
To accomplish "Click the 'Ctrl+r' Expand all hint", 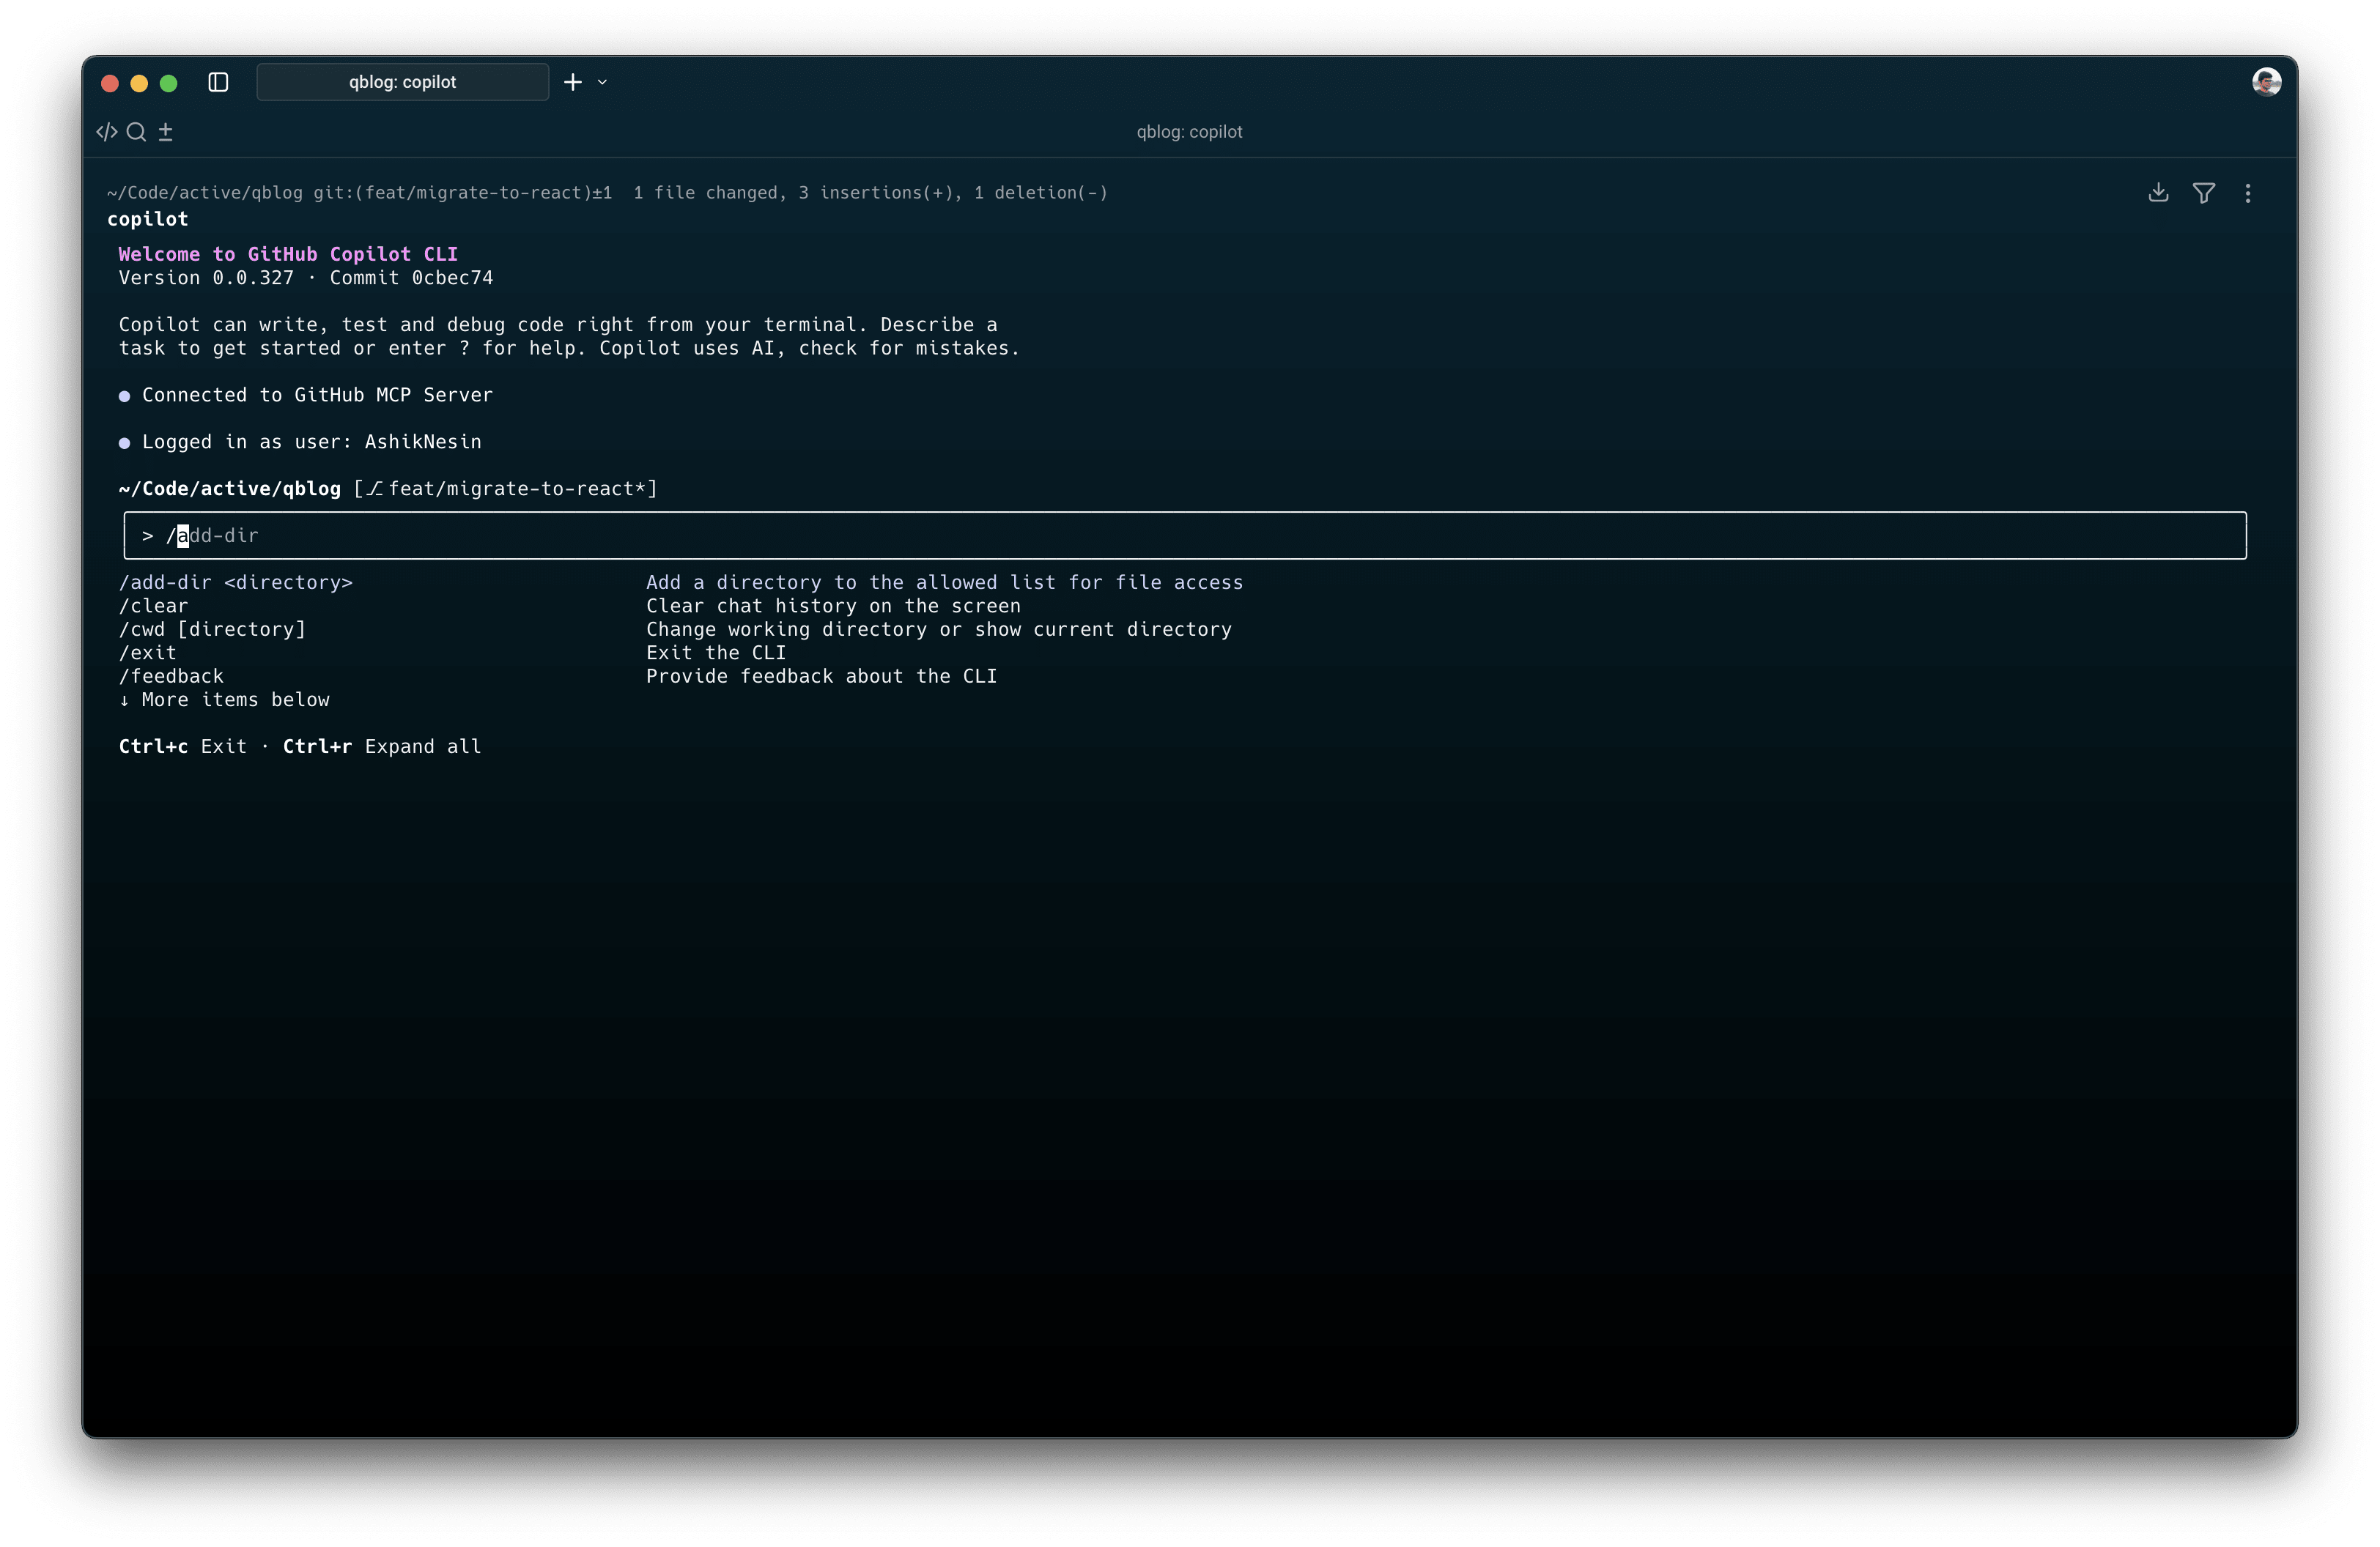I will coord(382,746).
